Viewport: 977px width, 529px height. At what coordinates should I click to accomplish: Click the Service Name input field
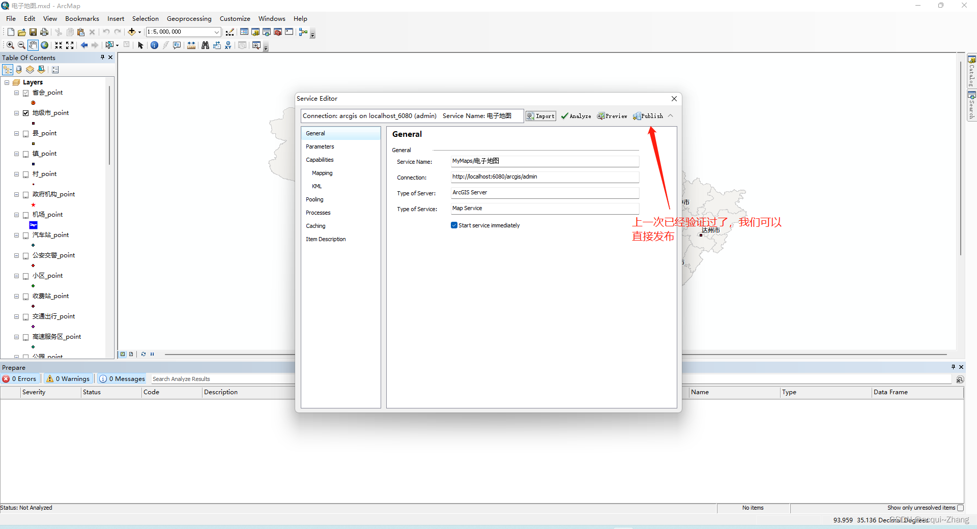544,161
